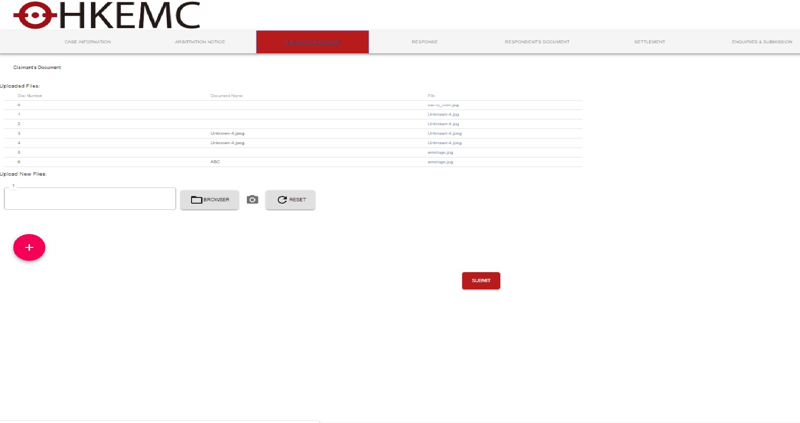The image size is (800, 423).
Task: Click the HKEMC logo
Action: point(107,15)
